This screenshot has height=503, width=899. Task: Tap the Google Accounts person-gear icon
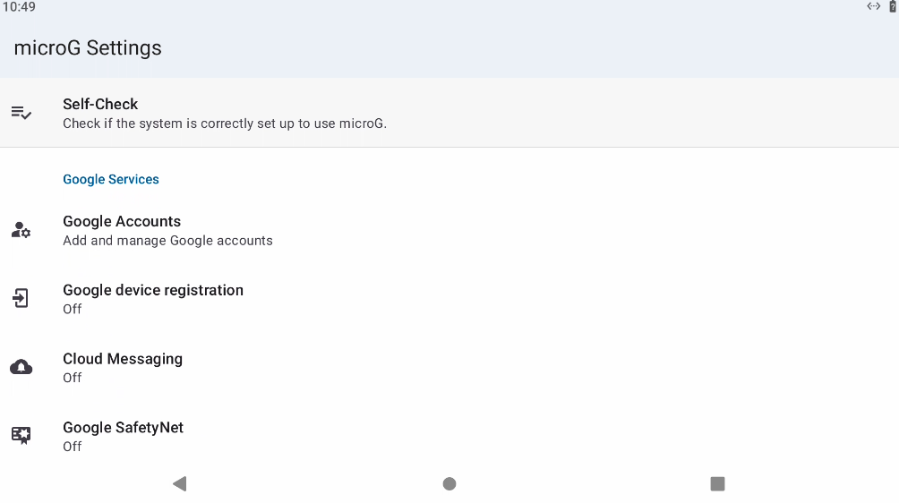coord(21,230)
